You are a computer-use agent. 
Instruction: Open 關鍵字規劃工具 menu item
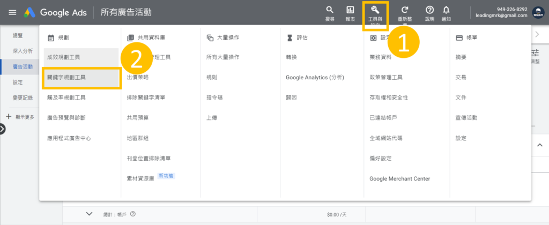tap(66, 77)
